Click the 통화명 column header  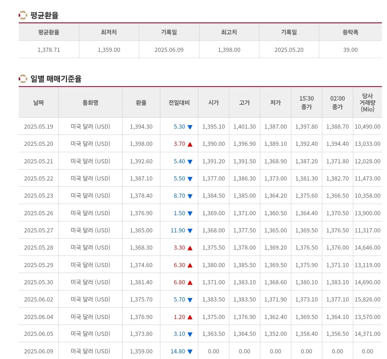click(x=90, y=102)
